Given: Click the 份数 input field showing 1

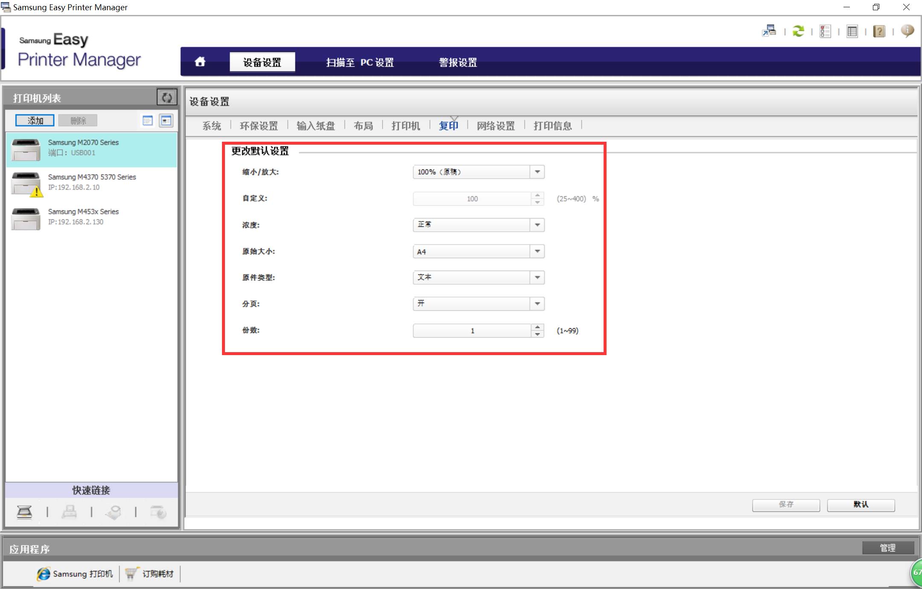Looking at the screenshot, I should [x=472, y=331].
